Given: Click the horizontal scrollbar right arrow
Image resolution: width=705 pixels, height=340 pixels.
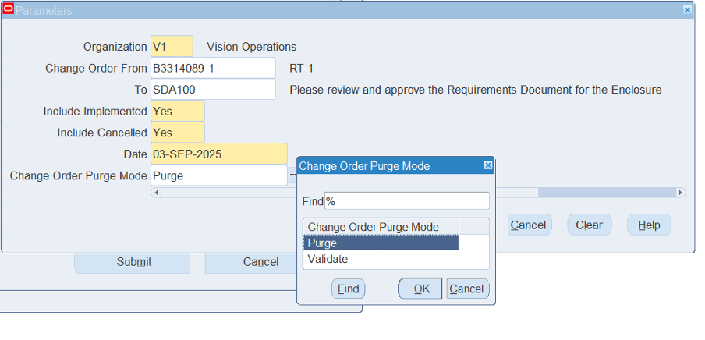Looking at the screenshot, I should [x=681, y=193].
